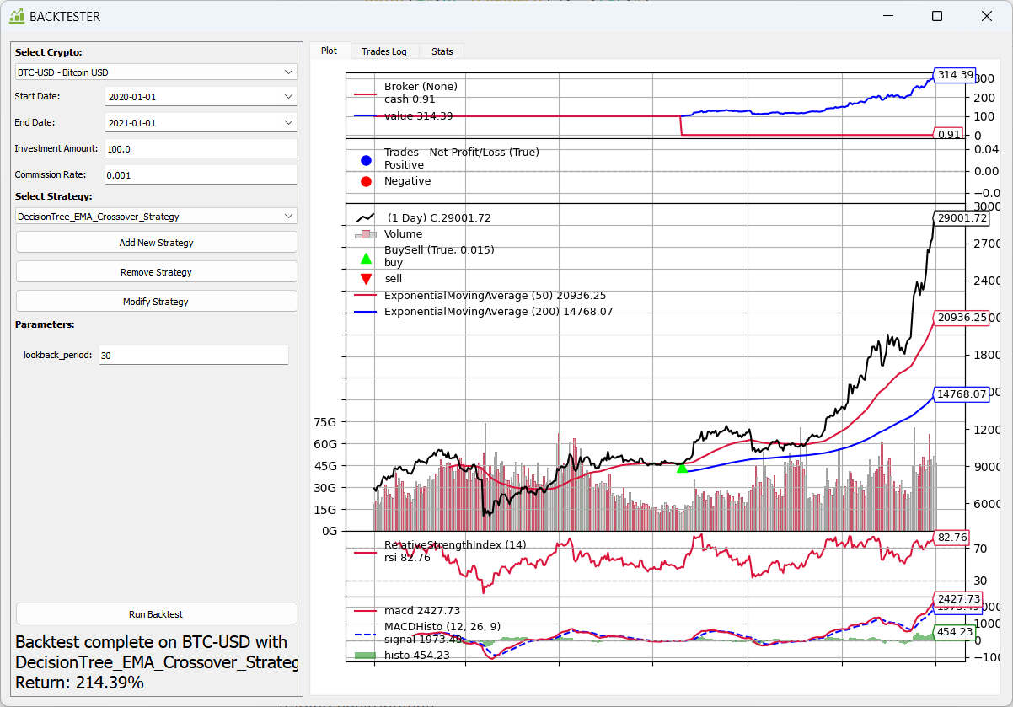Click the ExponentialMovingAverage (200) line legend
This screenshot has height=707, width=1013.
pos(366,311)
